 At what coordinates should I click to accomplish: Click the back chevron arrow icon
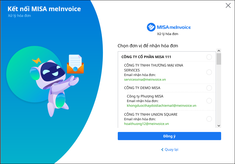[162, 150]
